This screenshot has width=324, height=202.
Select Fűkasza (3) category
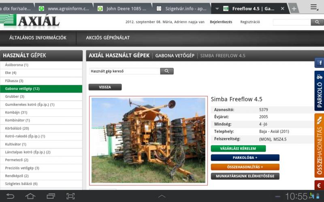pos(41,81)
